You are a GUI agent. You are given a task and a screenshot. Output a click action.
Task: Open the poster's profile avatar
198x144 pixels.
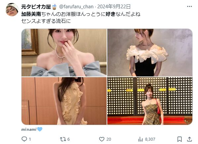(12, 10)
